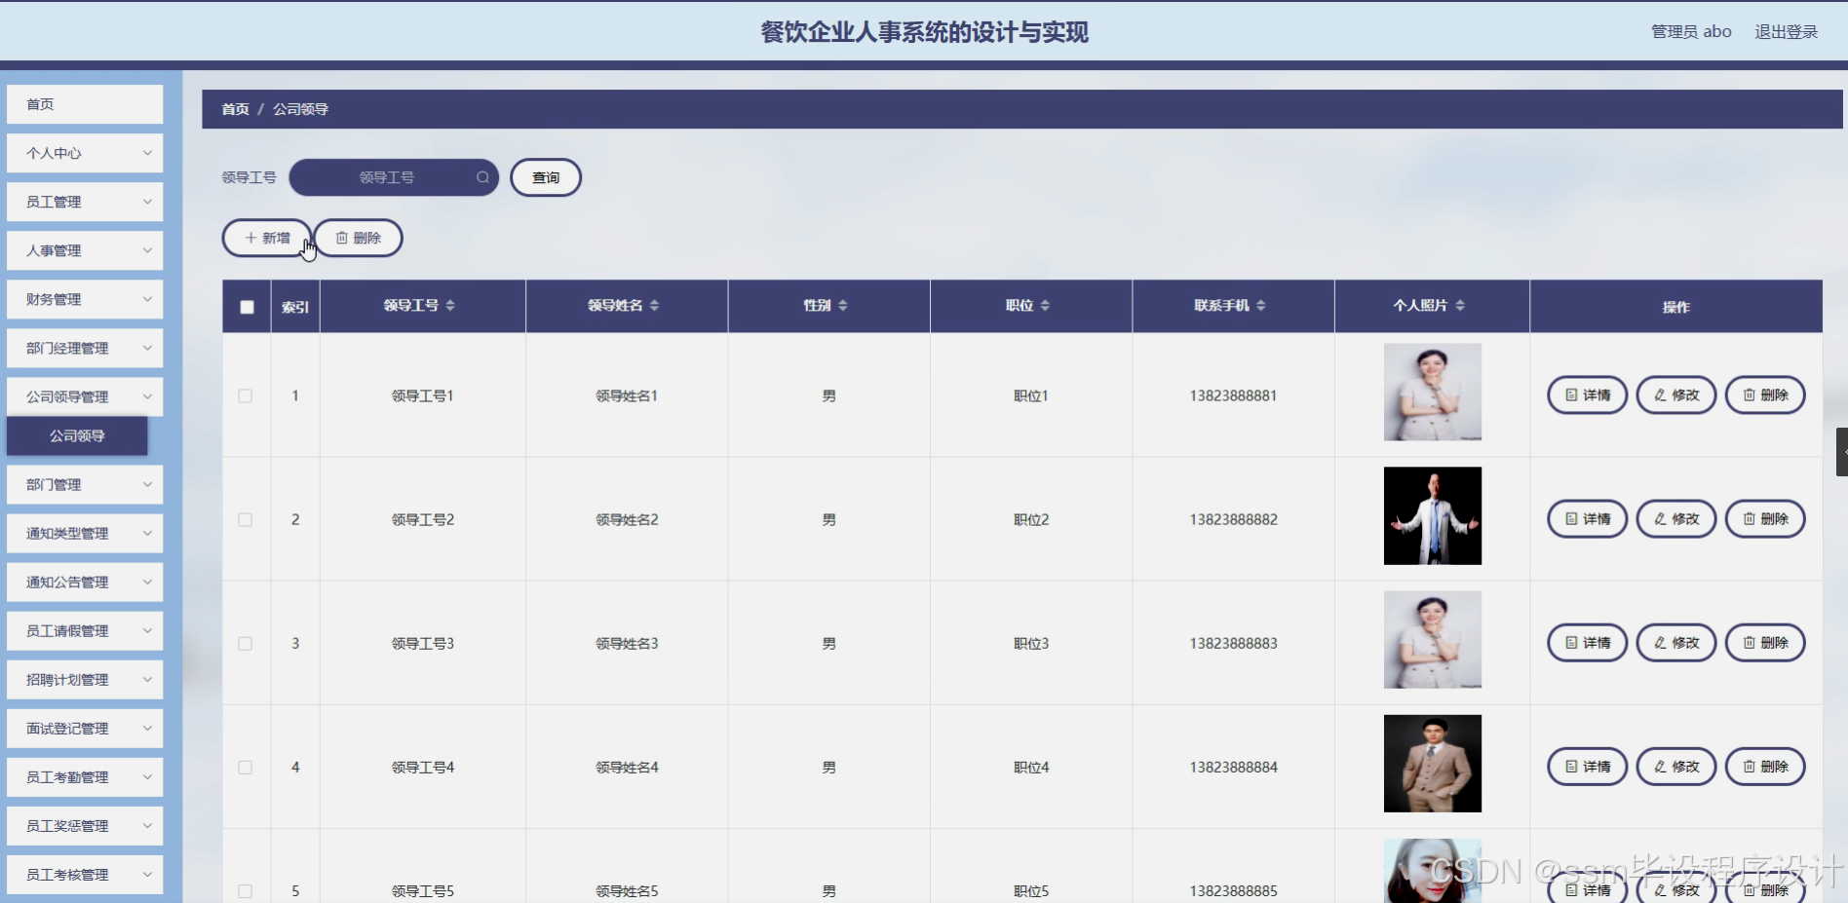Expand the 部门管理 sidebar menu
Viewport: 1848px width, 903px height.
[x=85, y=484]
